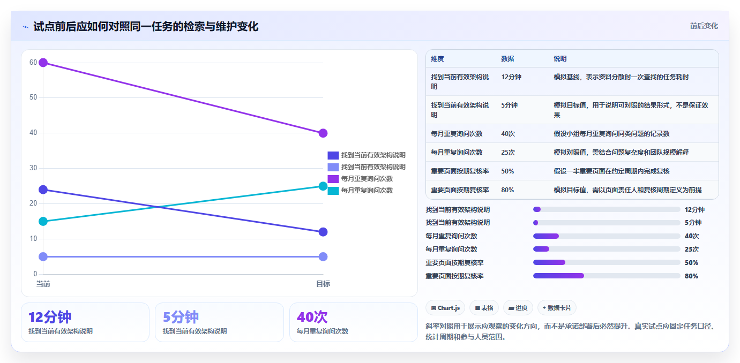Click the Chart.js chip
The height and width of the screenshot is (363, 740).
(x=445, y=308)
